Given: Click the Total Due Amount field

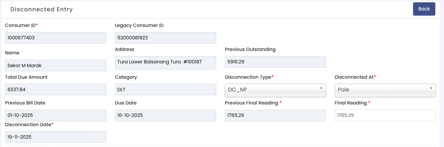Looking at the screenshot, I should pos(55,89).
